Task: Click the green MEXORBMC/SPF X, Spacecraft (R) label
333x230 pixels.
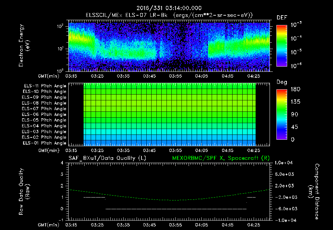Action: (221, 158)
